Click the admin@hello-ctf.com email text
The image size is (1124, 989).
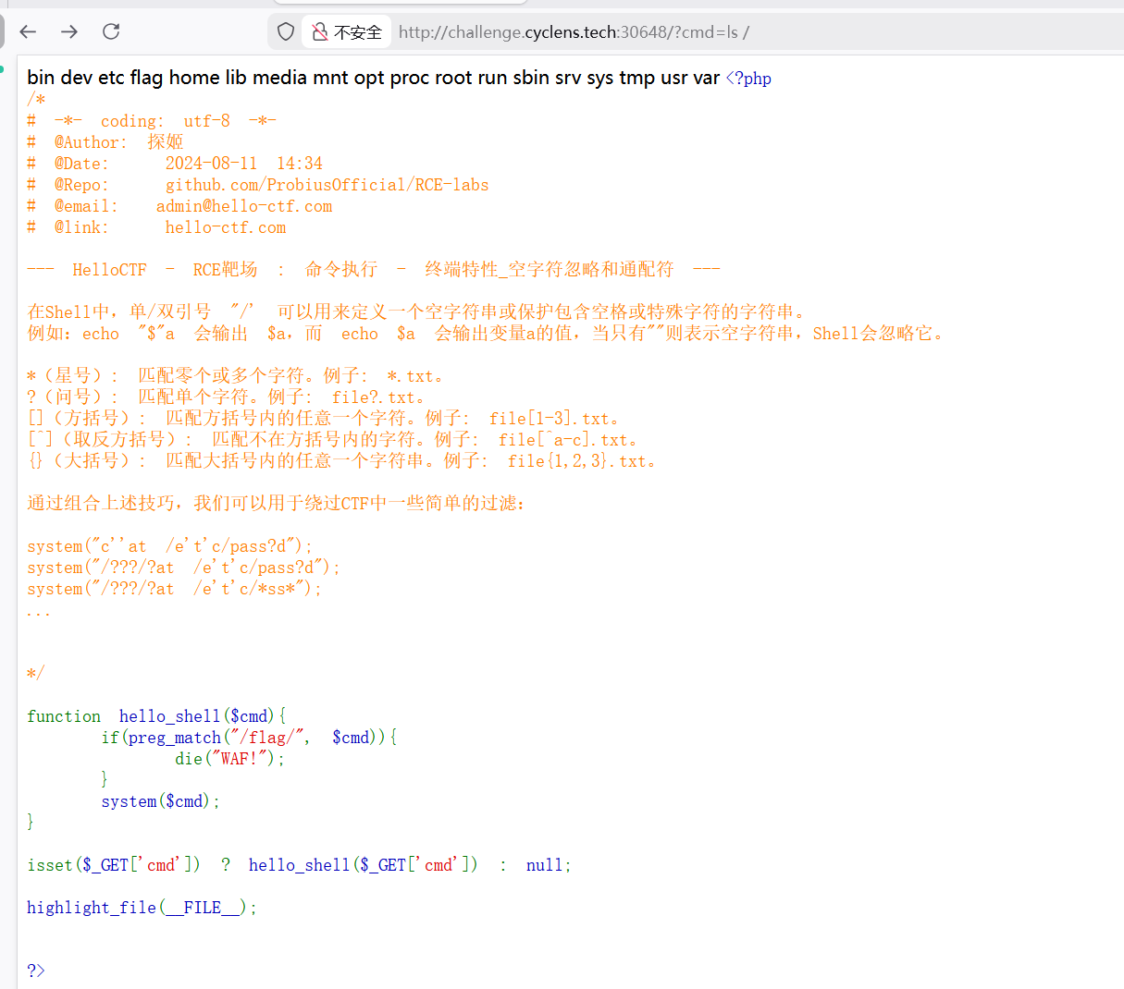(244, 206)
